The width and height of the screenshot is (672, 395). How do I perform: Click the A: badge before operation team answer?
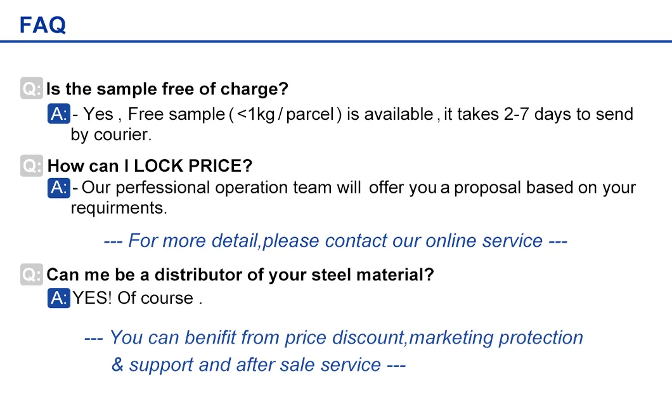(x=59, y=188)
